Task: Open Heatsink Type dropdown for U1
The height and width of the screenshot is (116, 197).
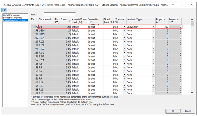Action: (x=154, y=27)
